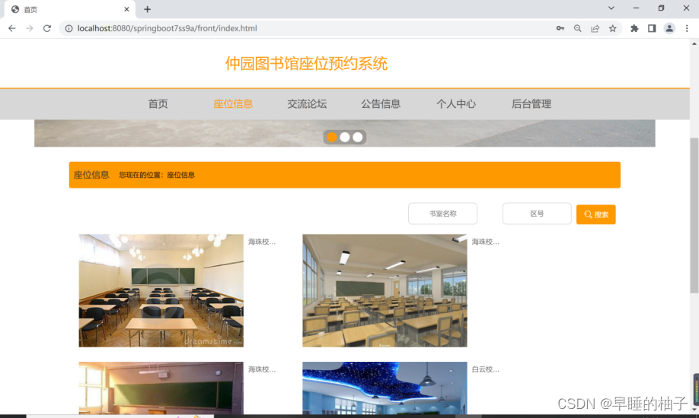699x418 pixels.
Task: Select the third carousel dot
Action: point(358,137)
